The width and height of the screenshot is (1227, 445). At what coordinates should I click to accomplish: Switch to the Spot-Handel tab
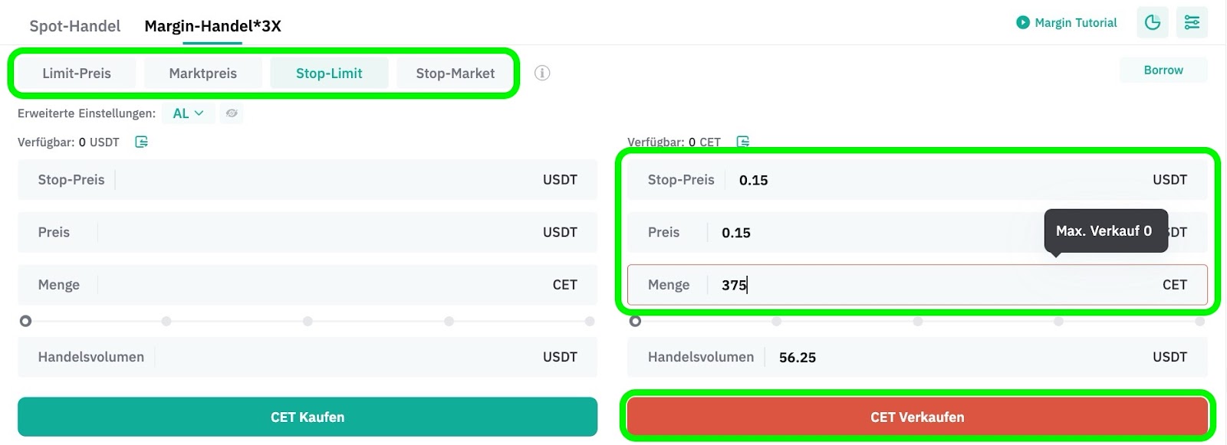tap(75, 26)
